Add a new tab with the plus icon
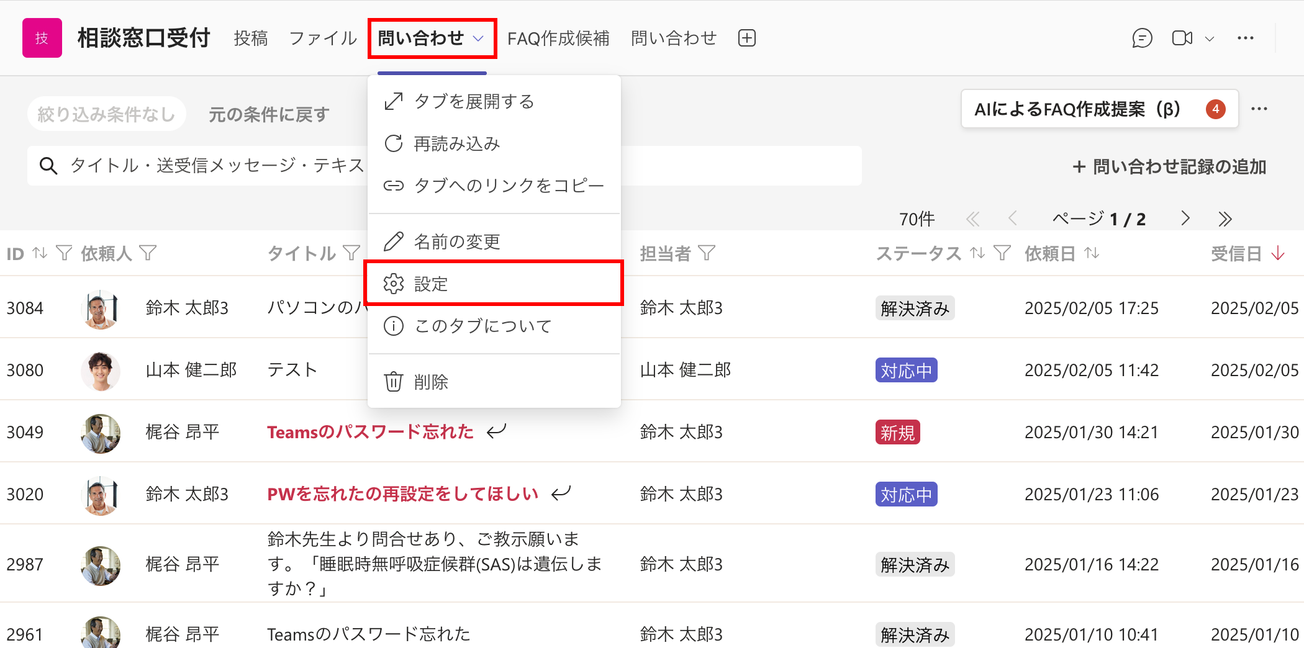This screenshot has height=648, width=1304. click(747, 38)
